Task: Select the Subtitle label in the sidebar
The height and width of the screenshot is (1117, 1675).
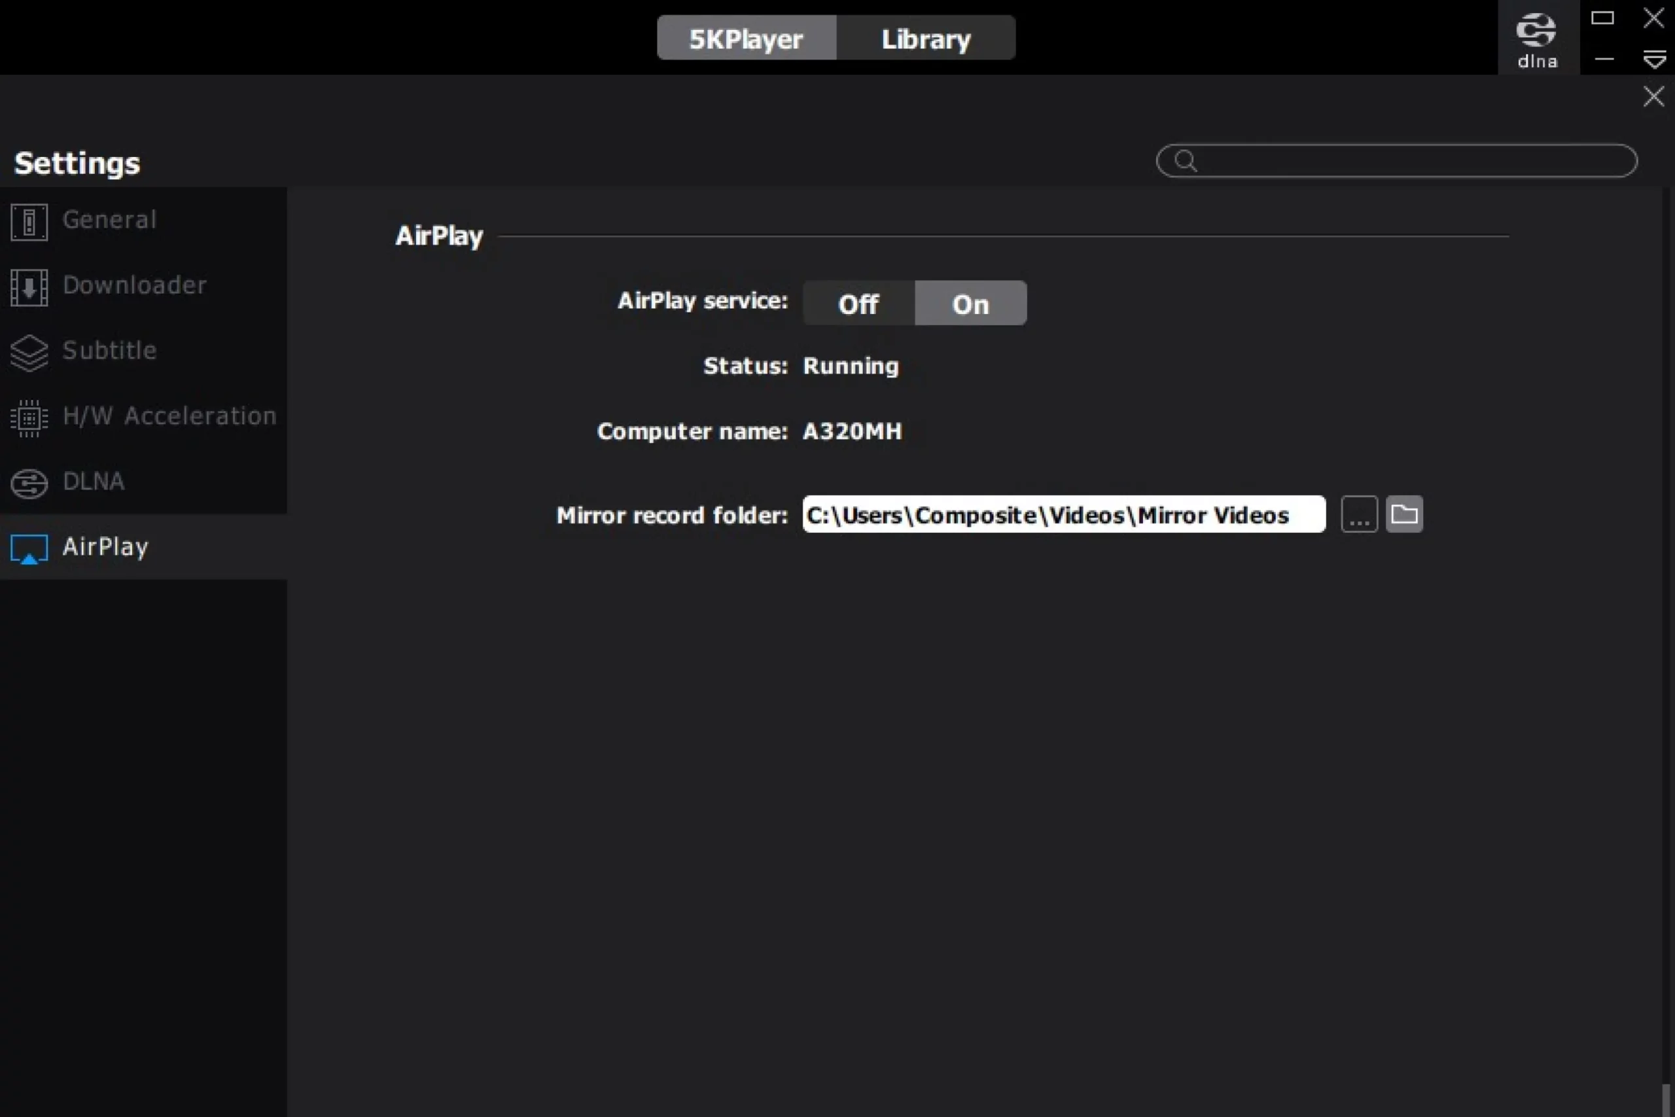Action: tap(109, 351)
